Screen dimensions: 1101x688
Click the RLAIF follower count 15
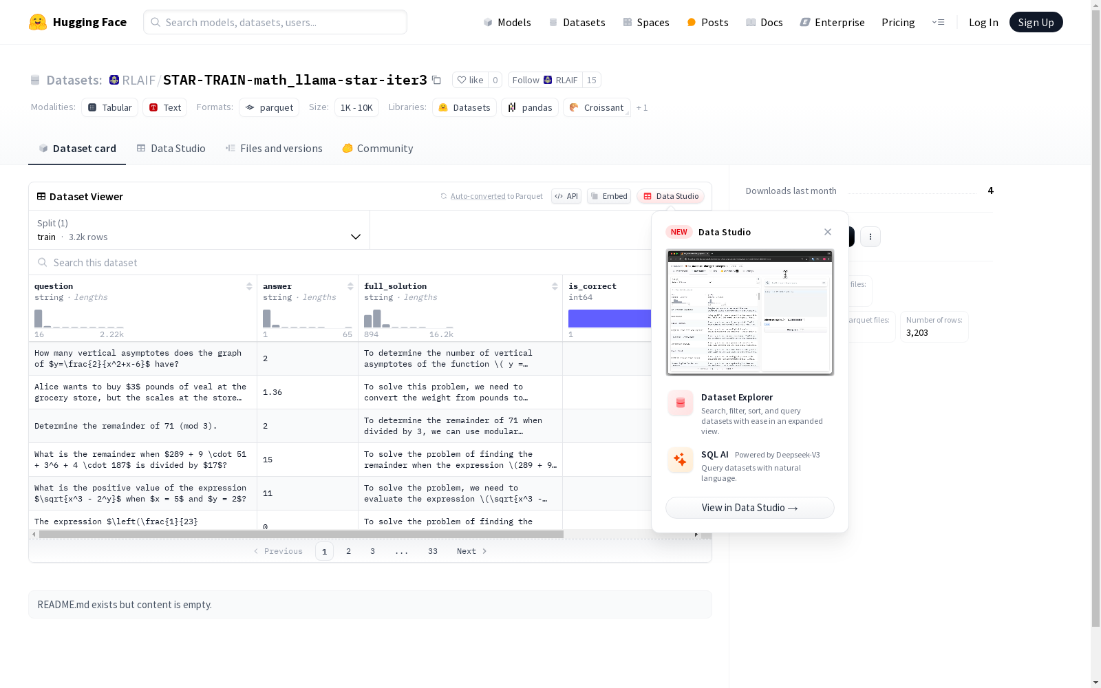[x=591, y=80]
